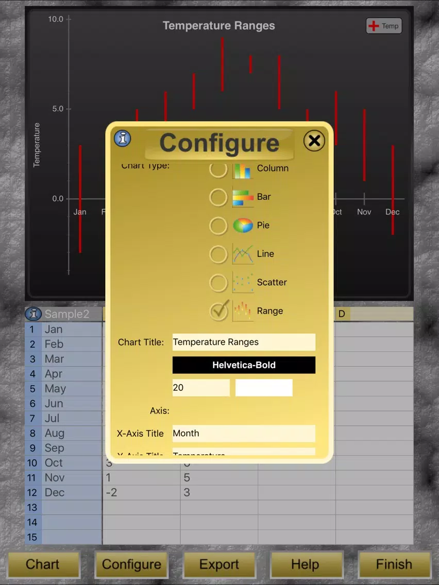Click the cell with value 1 in Nov row

142,477
